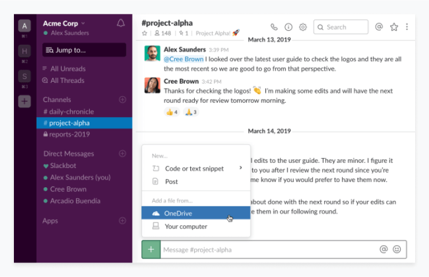This screenshot has width=429, height=277.
Task: Click the Message #project-alpha input
Action: (270, 249)
